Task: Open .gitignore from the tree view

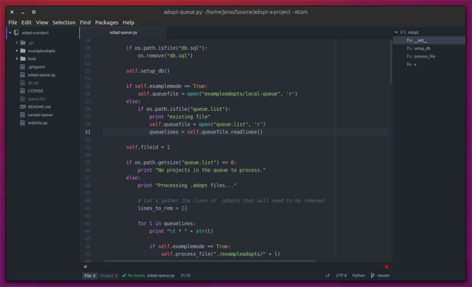Action: [36, 67]
